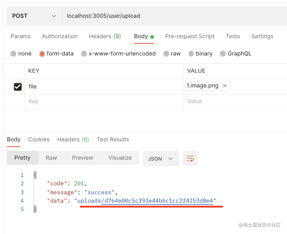Switch to the Params tab
The image size is (287, 234).
click(x=20, y=36)
